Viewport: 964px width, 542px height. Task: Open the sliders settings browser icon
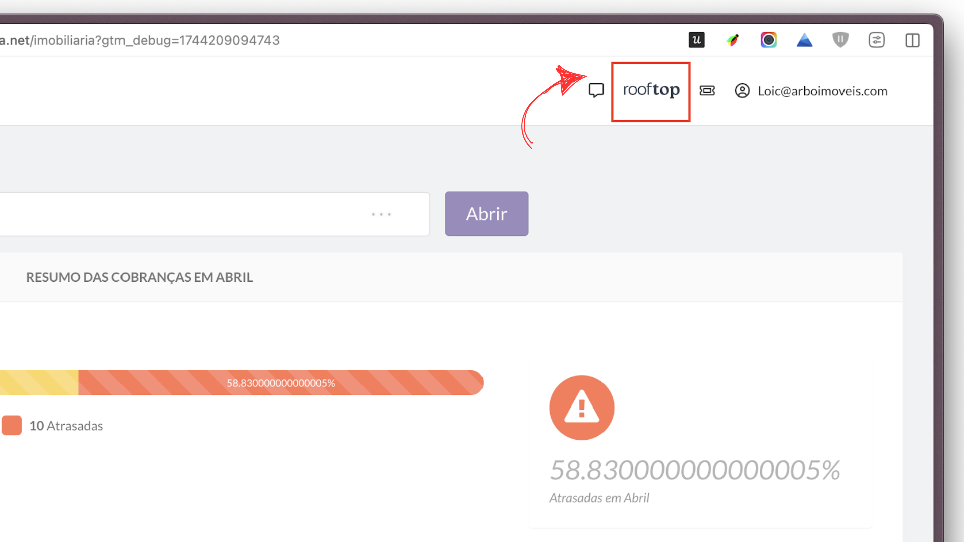pyautogui.click(x=877, y=40)
